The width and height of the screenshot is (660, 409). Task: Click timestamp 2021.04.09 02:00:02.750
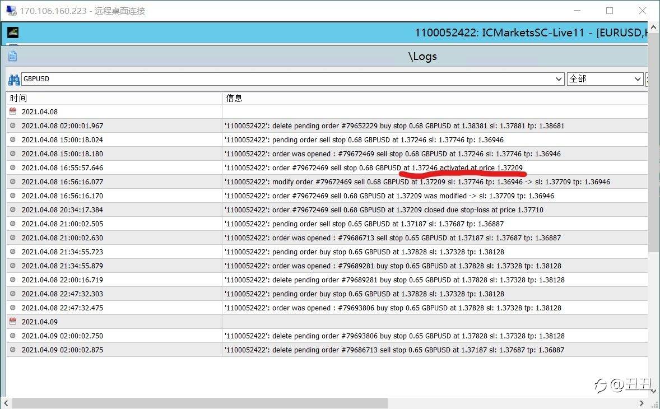pos(62,336)
